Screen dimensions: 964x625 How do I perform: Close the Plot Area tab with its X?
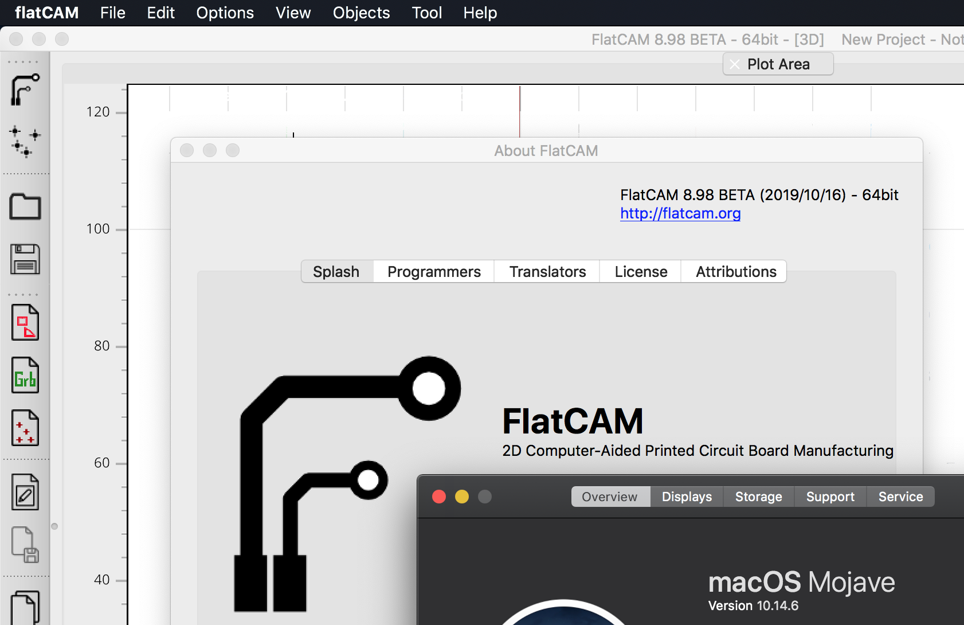pyautogui.click(x=735, y=64)
